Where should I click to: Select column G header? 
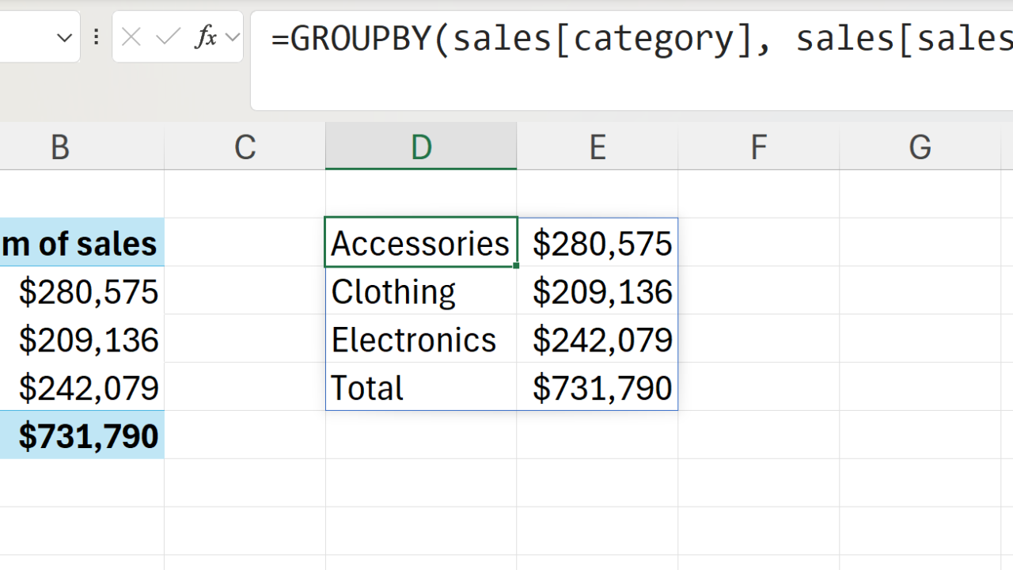920,146
